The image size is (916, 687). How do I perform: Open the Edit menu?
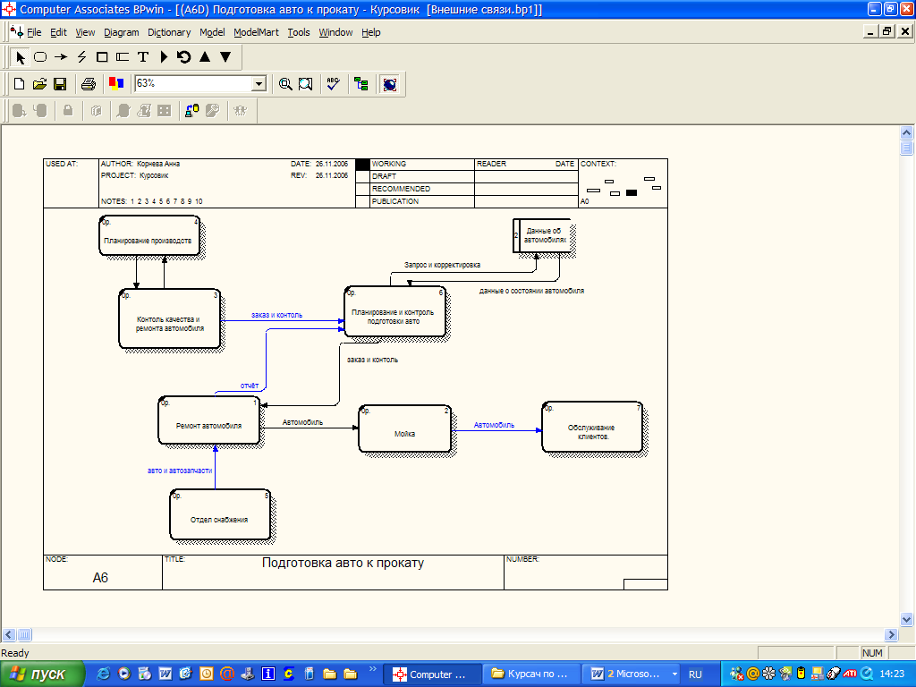tap(58, 33)
